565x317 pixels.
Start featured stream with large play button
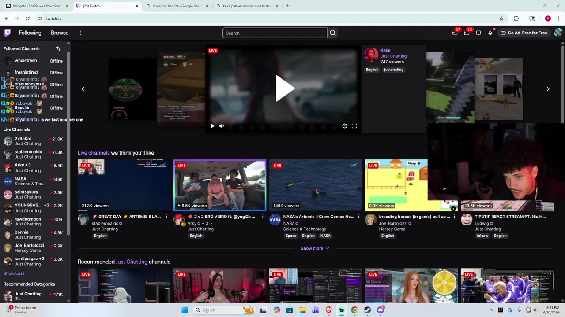[284, 88]
